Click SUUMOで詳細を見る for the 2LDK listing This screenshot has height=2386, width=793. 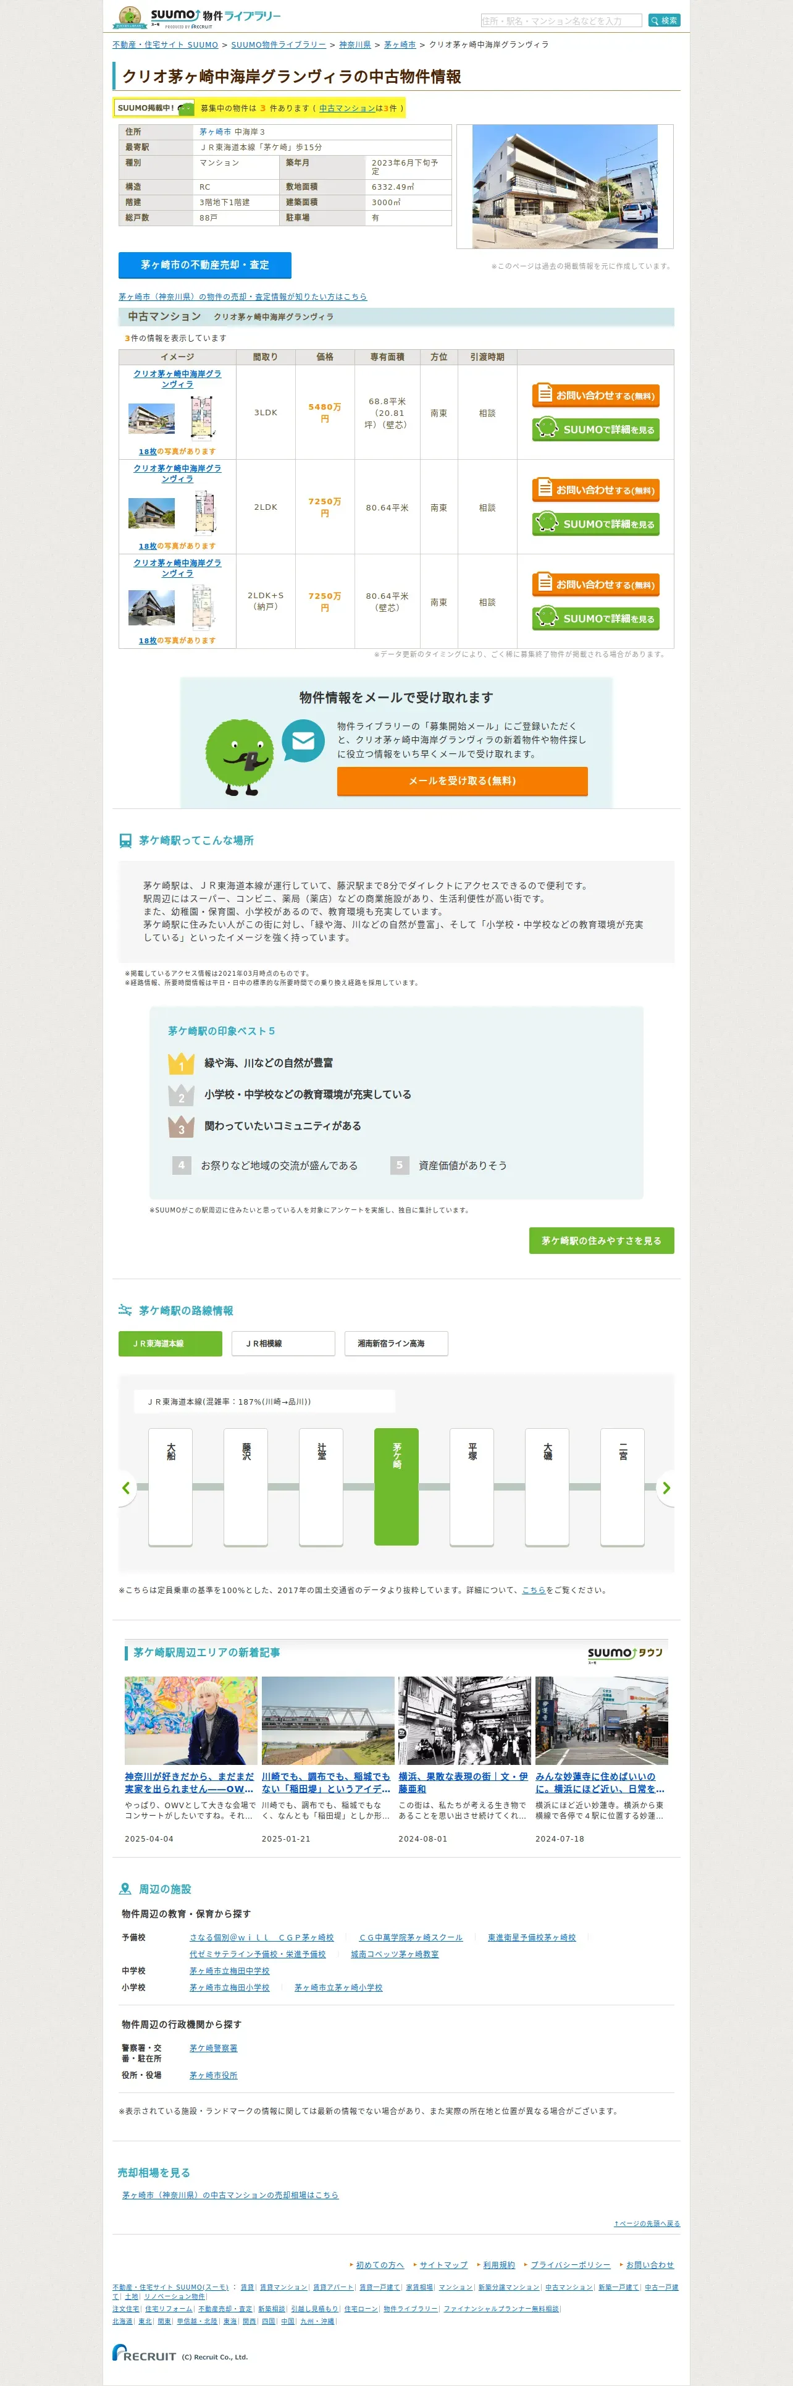[596, 523]
